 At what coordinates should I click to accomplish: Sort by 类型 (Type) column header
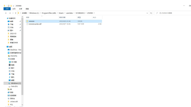[x=84, y=18]
